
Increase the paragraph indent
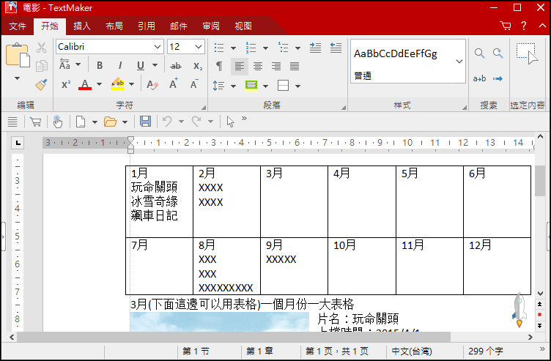(316, 47)
